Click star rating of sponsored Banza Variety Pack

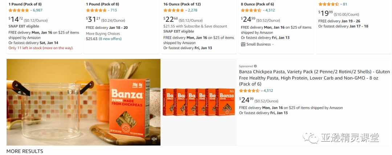click(249, 91)
